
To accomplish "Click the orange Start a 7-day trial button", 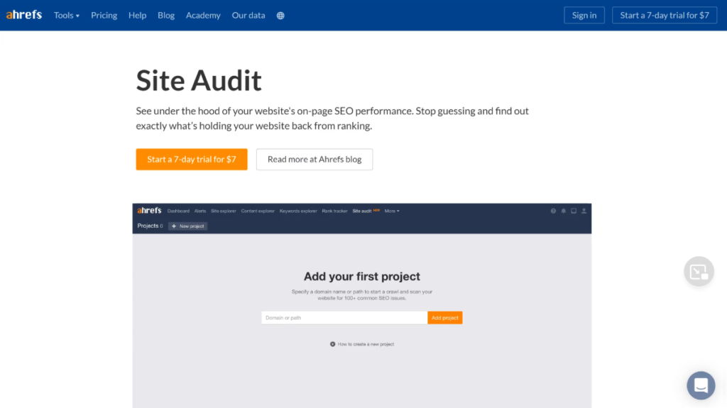I will [x=192, y=159].
